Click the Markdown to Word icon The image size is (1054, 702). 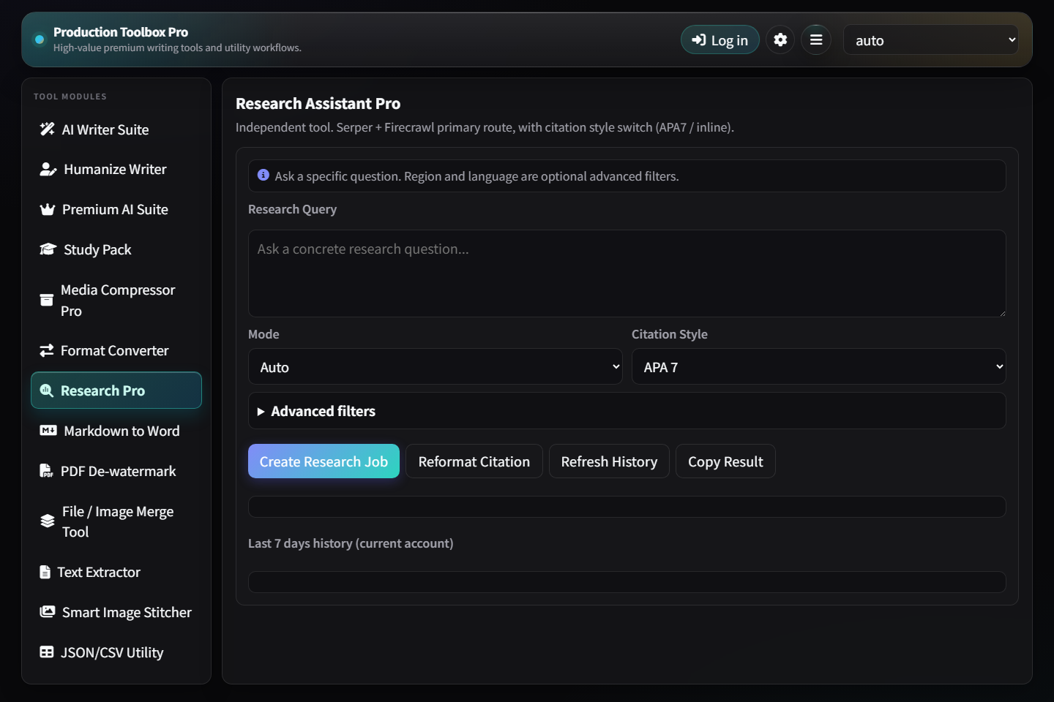[x=48, y=431]
